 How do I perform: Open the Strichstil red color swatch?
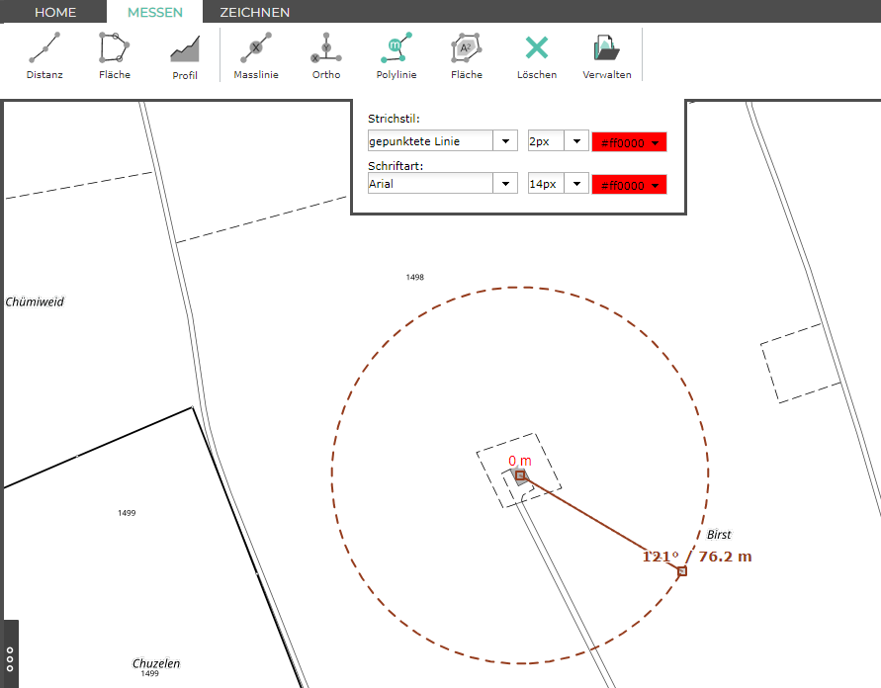click(x=629, y=142)
